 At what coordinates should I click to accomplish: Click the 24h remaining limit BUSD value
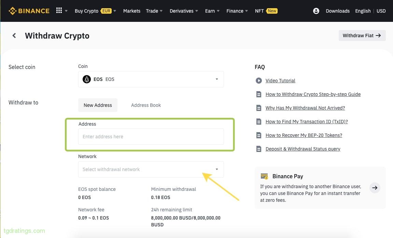[x=185, y=221]
